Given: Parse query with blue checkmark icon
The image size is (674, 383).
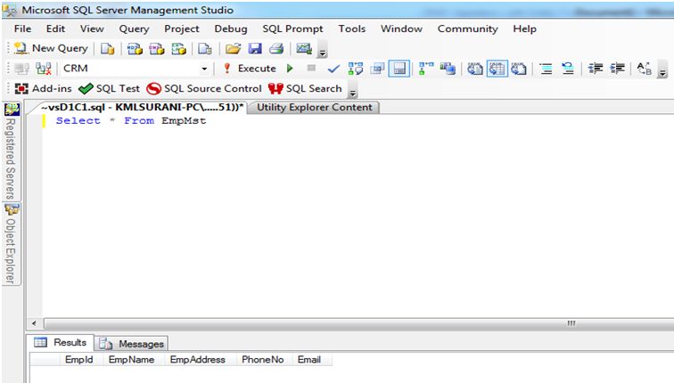Looking at the screenshot, I should click(333, 69).
